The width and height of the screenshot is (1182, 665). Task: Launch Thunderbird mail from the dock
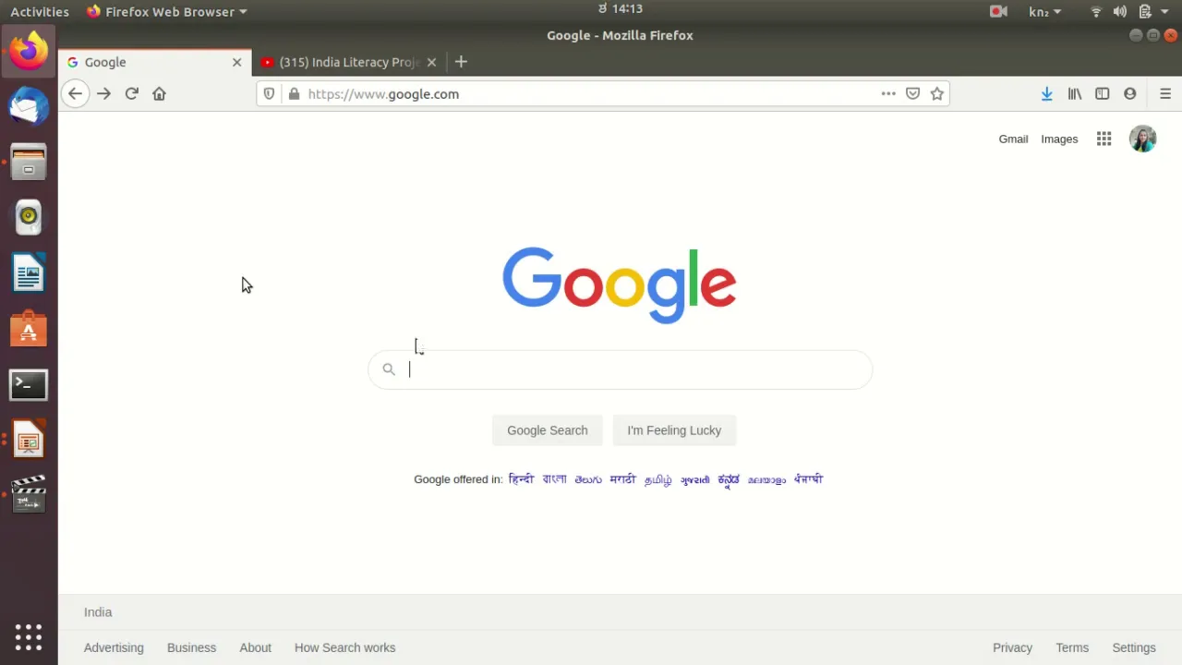coord(29,106)
